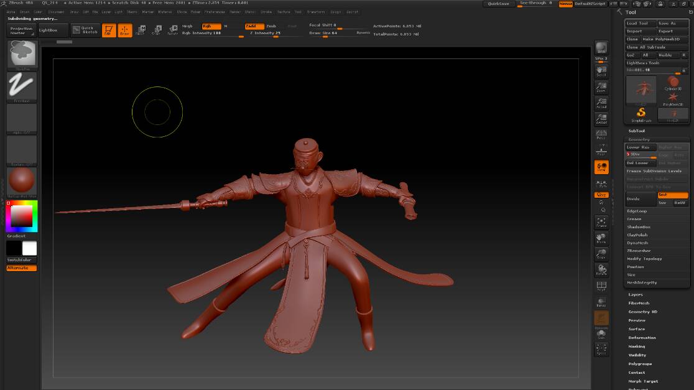Expand the Deformation subpalette
The height and width of the screenshot is (390, 694).
click(642, 338)
